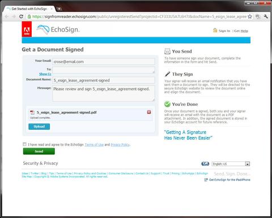Click the Document Name input field
Viewport: 272px width, 218px height.
coord(104,80)
